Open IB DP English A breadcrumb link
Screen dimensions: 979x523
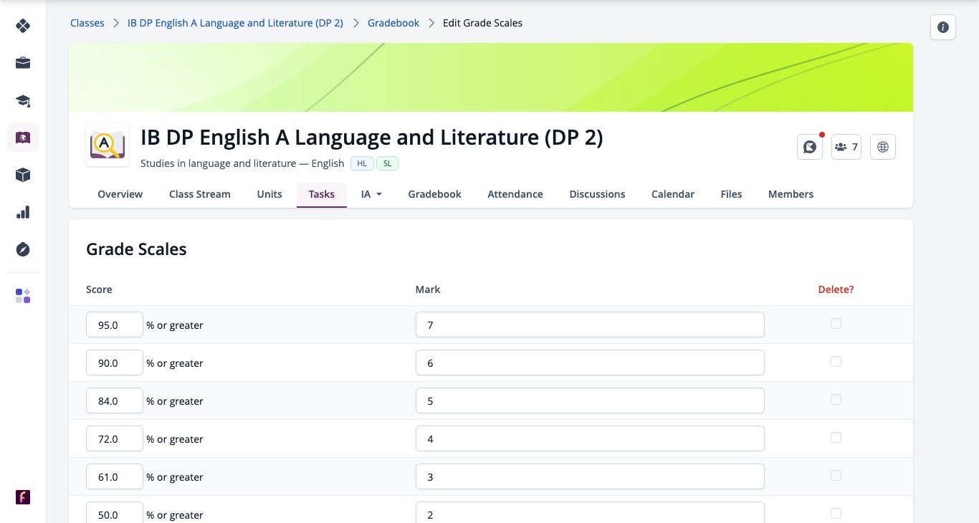click(235, 23)
